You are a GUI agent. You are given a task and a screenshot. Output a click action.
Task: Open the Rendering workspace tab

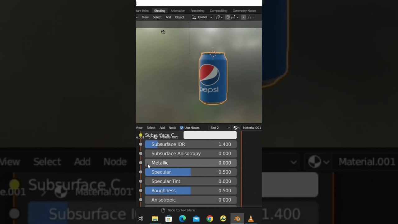tap(197, 11)
